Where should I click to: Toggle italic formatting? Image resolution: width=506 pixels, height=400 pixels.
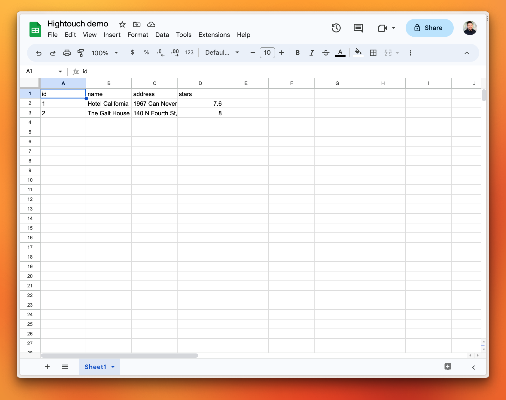[312, 53]
